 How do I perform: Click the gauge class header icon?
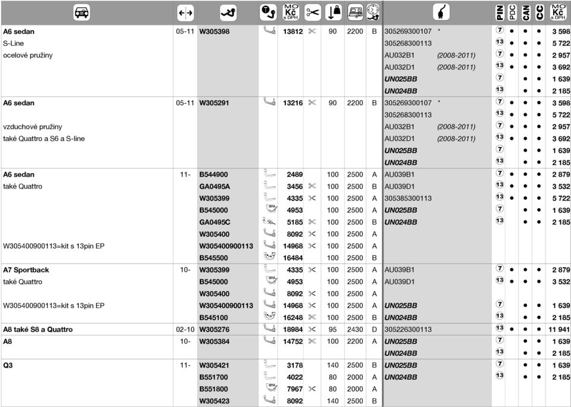pos(374,12)
